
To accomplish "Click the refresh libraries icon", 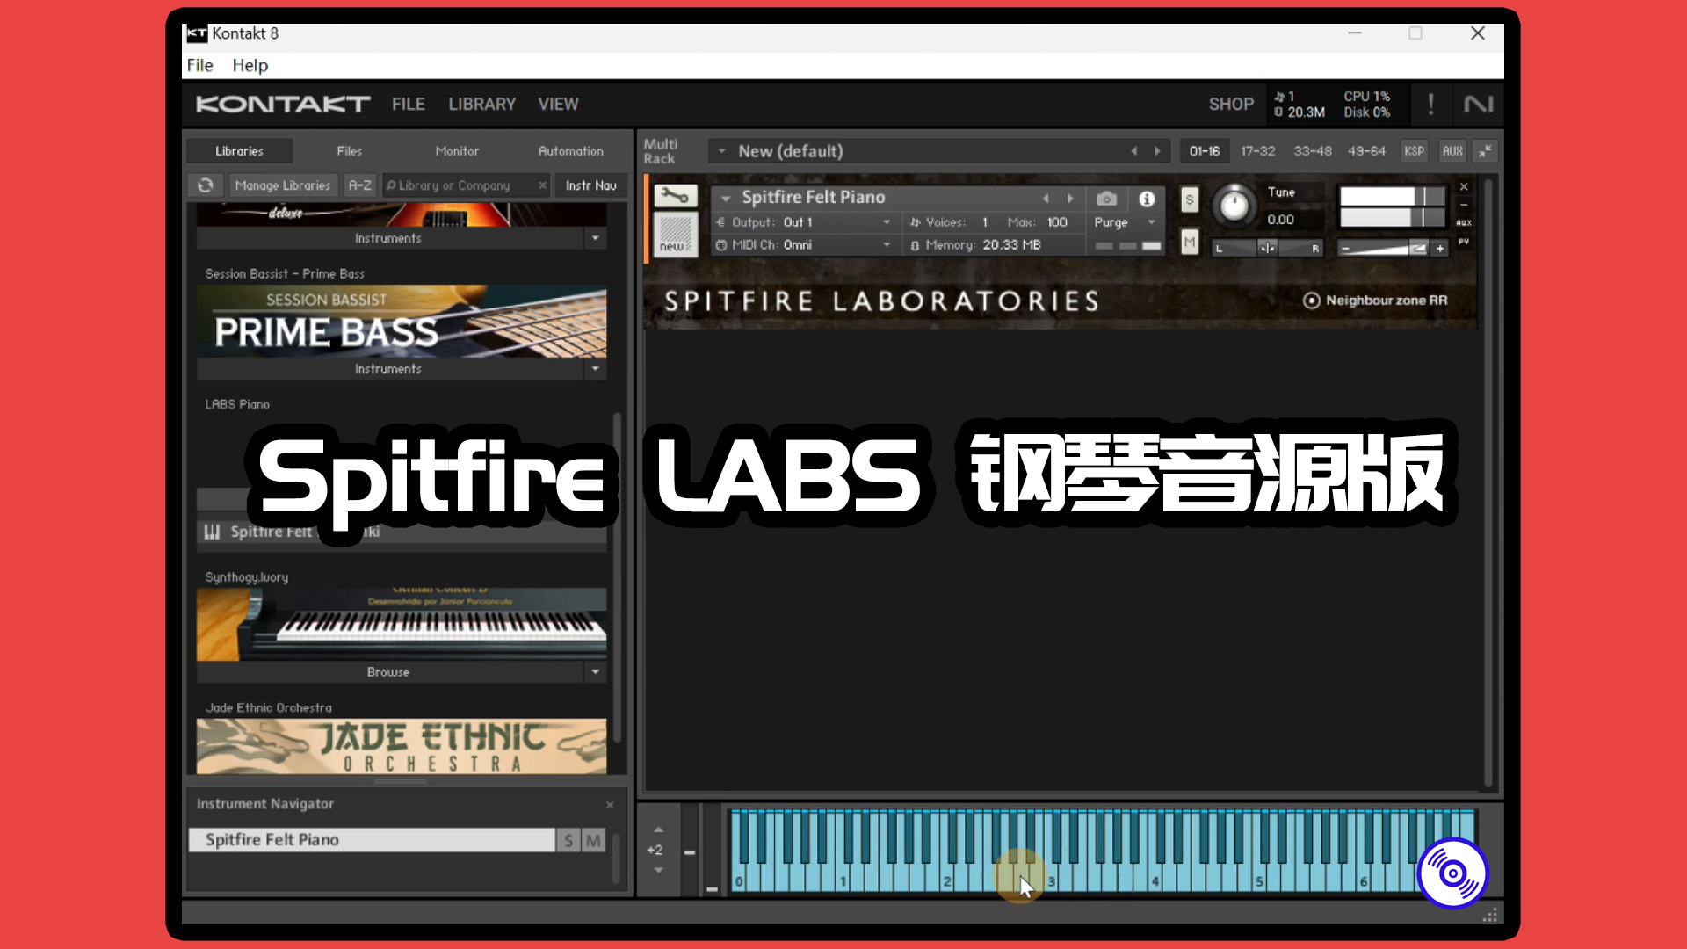I will point(206,185).
